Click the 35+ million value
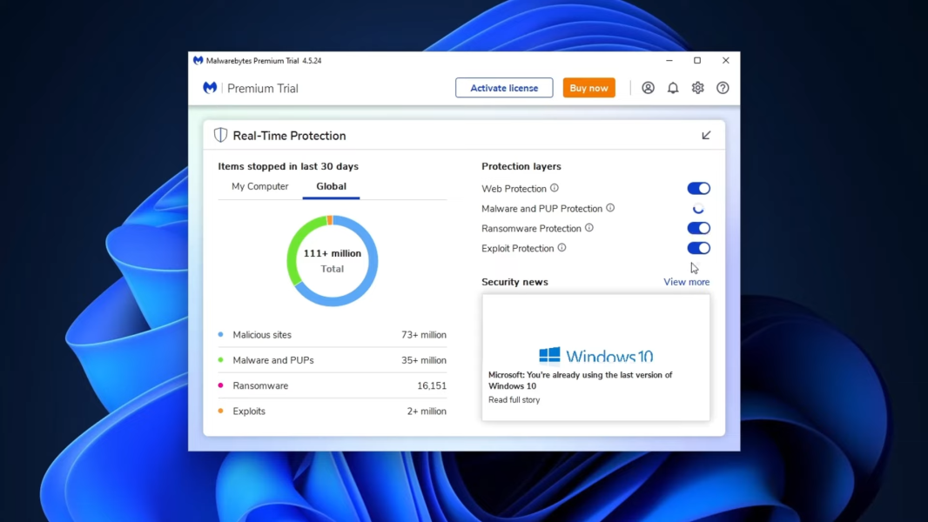928x522 pixels. (424, 360)
